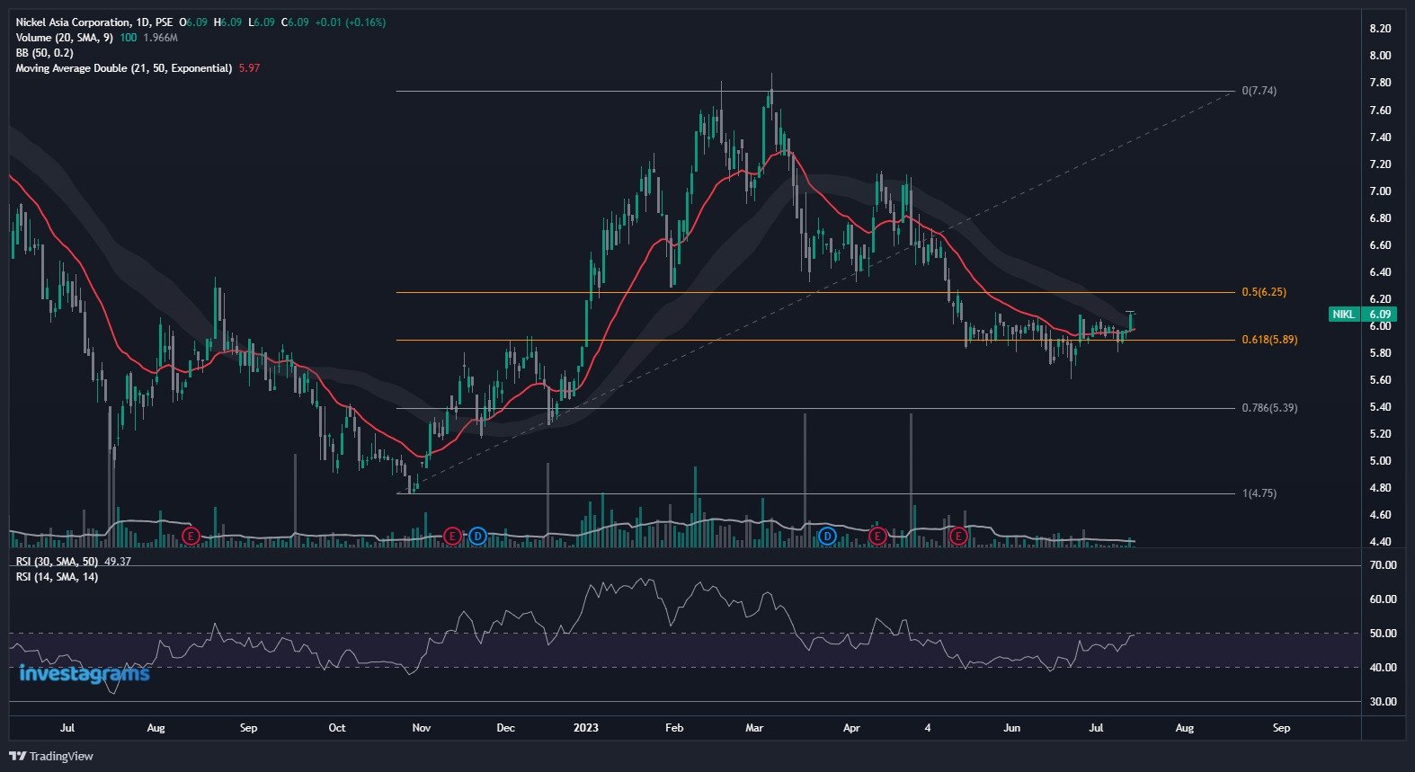This screenshot has width=1415, height=772.
Task: Click the 0.786(5.39) Fibonacci level label
Action: tap(1269, 408)
